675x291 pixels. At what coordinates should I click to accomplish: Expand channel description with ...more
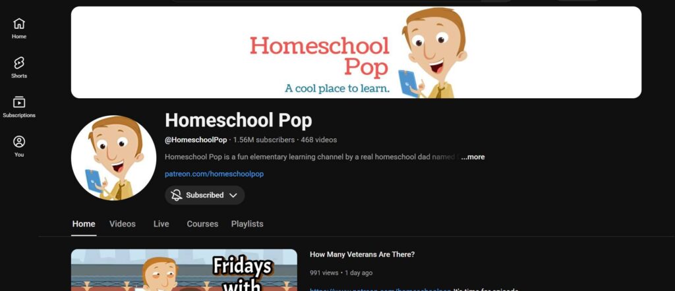(473, 157)
